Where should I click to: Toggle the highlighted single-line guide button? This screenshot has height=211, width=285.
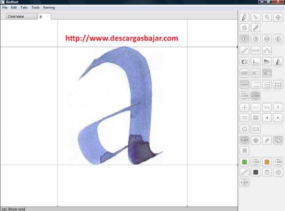(244, 84)
